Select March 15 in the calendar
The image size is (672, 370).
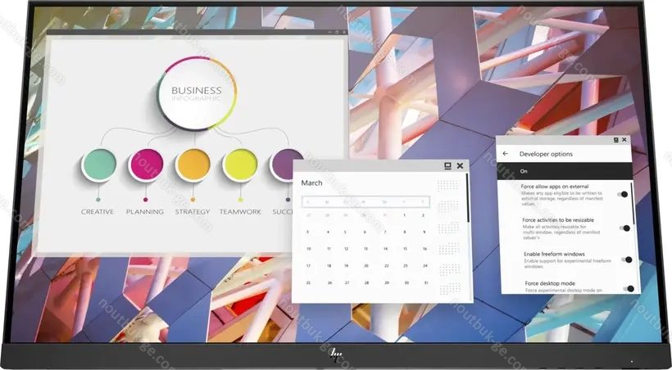[404, 249]
